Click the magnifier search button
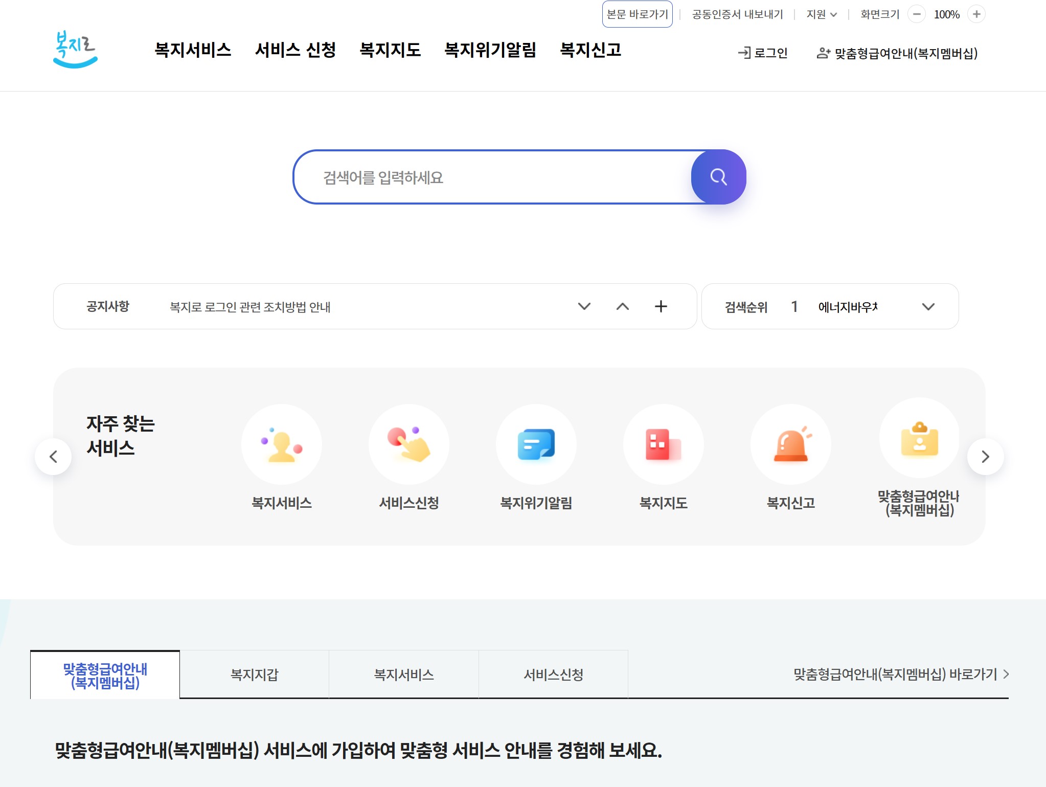The height and width of the screenshot is (787, 1046). pos(718,177)
